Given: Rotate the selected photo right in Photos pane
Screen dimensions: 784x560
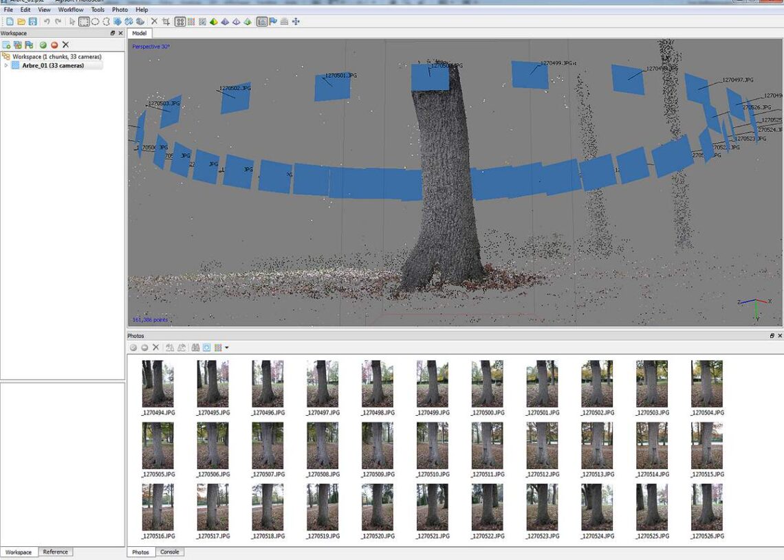Looking at the screenshot, I should pyautogui.click(x=181, y=347).
